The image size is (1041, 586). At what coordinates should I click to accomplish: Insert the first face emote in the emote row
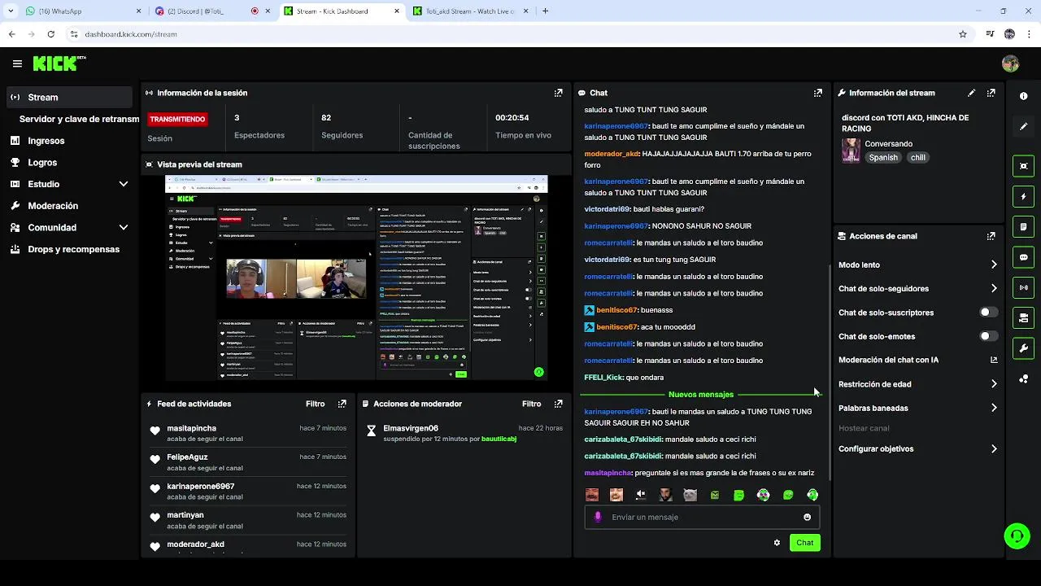[592, 495]
